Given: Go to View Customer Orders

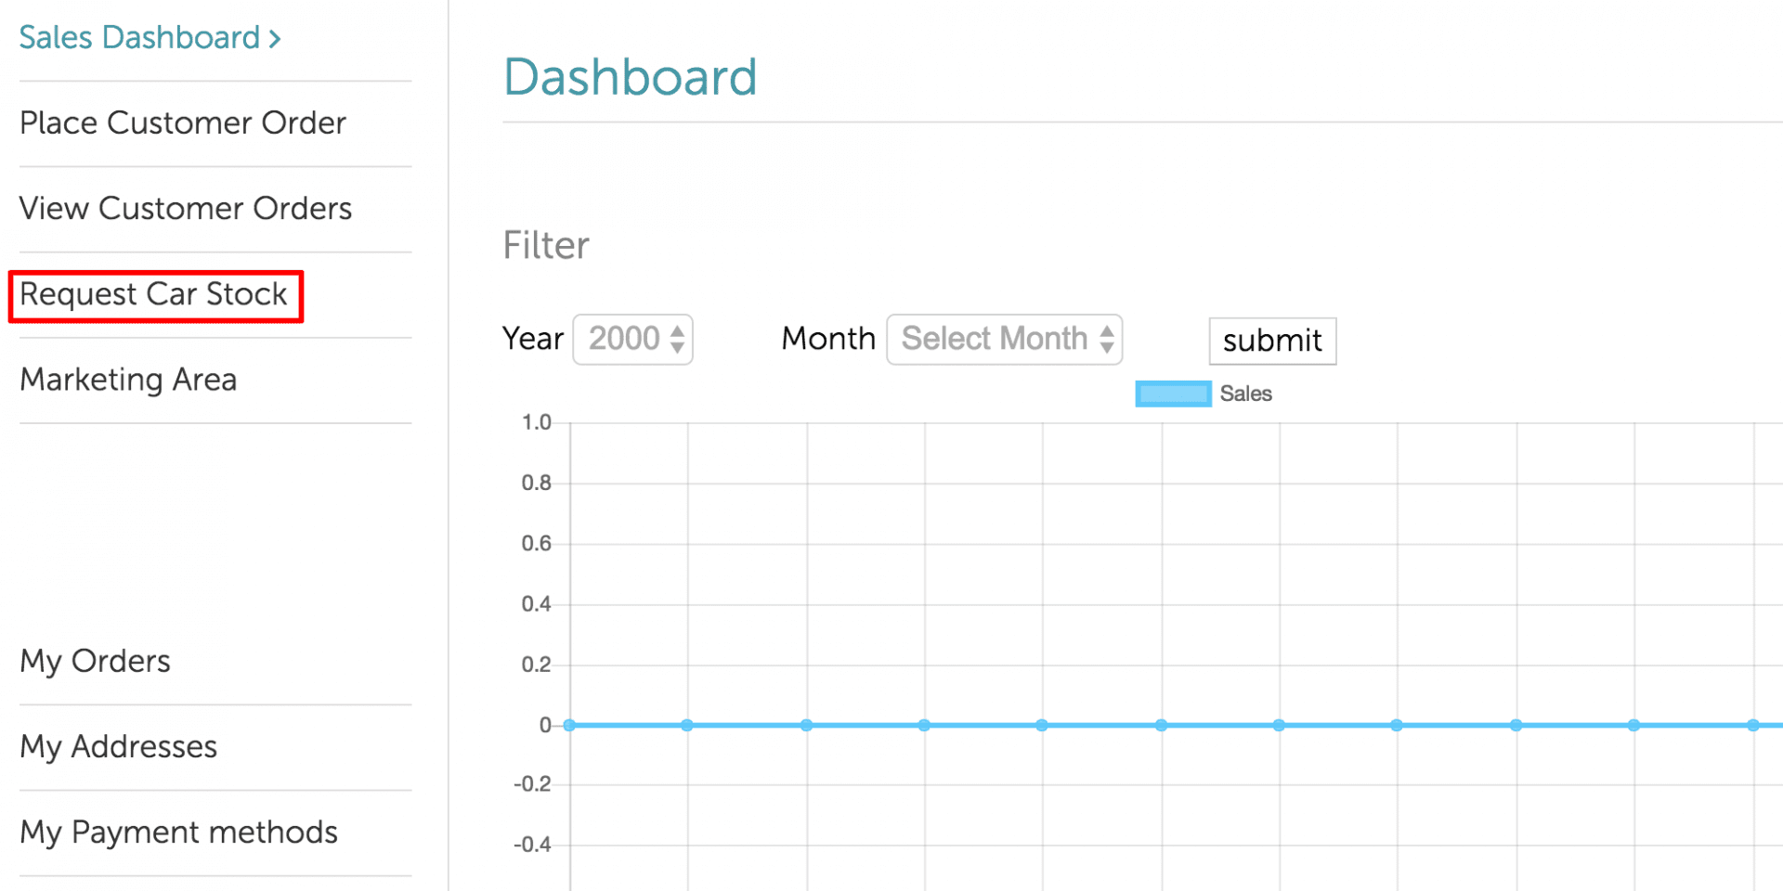Looking at the screenshot, I should point(186,208).
